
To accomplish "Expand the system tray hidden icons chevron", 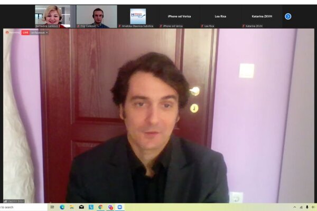I will (295, 207).
